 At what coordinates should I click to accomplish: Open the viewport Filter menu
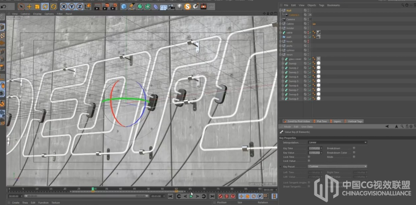tap(60, 14)
